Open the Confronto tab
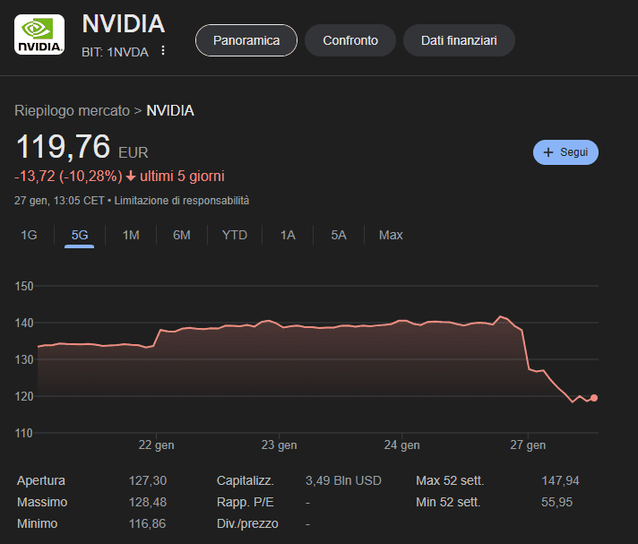Viewport: 638px width, 544px height. click(350, 40)
